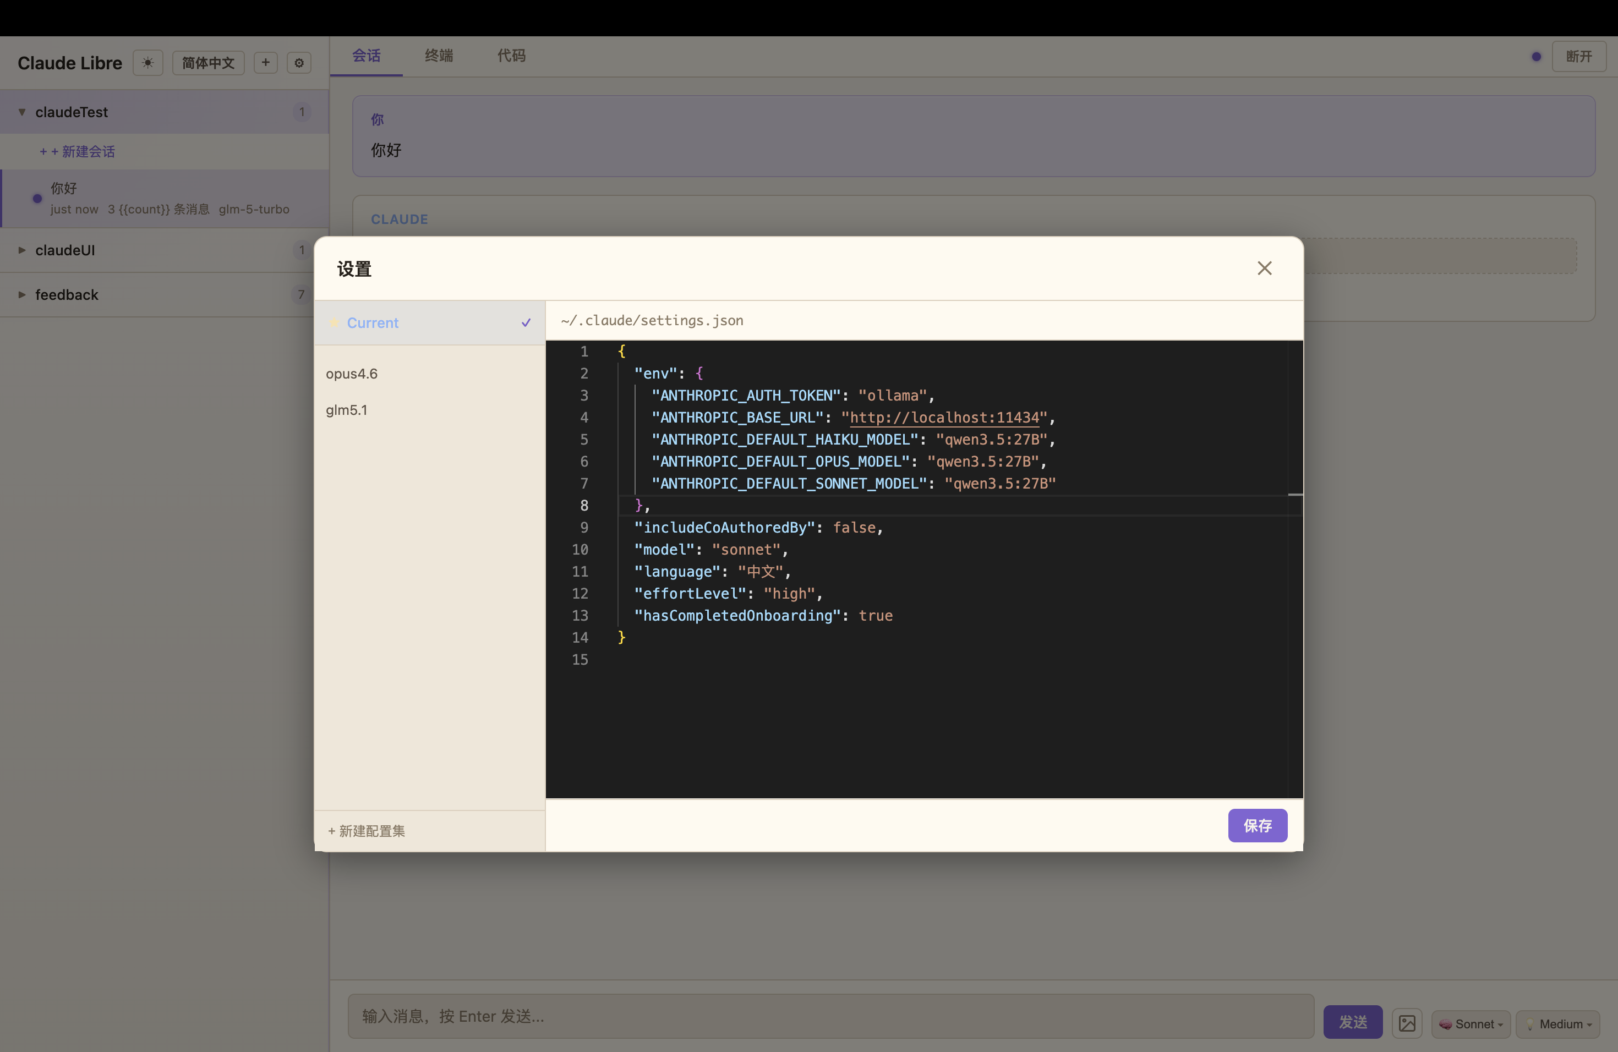Click the plus new project icon
Screen dimensions: 1618x1052
265,63
